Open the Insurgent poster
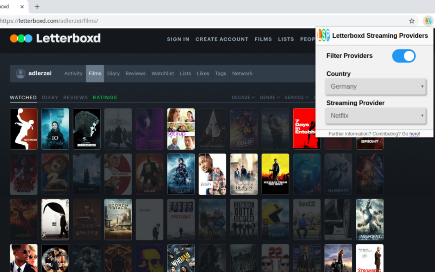 [370, 220]
